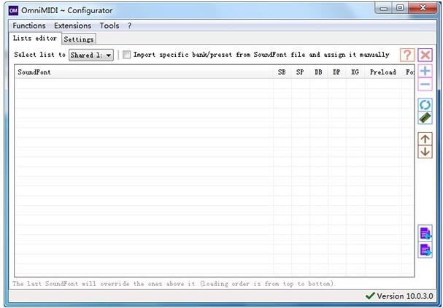Move the SoundFont down with the arrow icon
This screenshot has width=443, height=308.
point(425,151)
